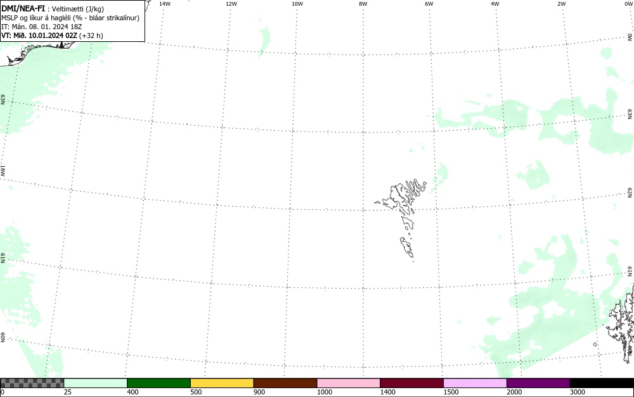Viewport: 634px width, 397px height.
Task: Click the checkered 0–25 legend swatch
Action: tap(32, 383)
